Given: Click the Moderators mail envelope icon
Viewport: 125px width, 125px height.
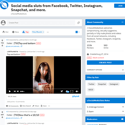Looking at the screenshot, I should tap(122, 119).
